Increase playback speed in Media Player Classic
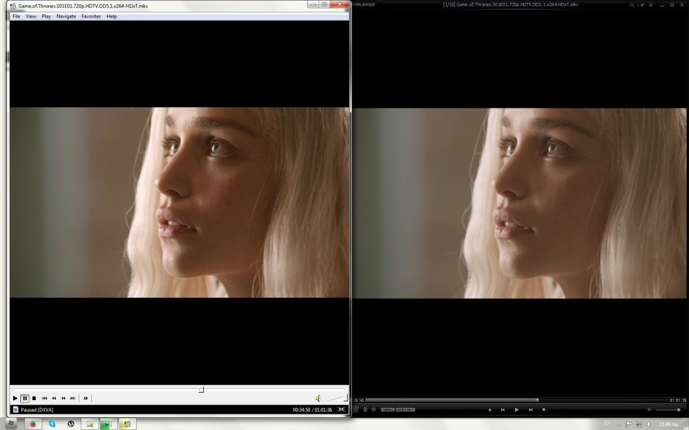689x430 pixels. pos(63,398)
